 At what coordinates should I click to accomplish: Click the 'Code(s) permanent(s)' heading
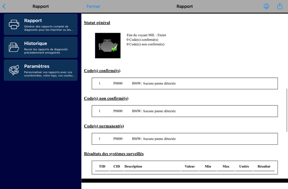(x=104, y=126)
